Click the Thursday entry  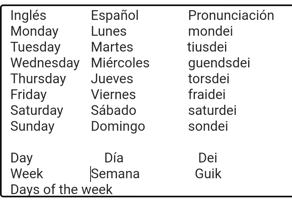(38, 79)
